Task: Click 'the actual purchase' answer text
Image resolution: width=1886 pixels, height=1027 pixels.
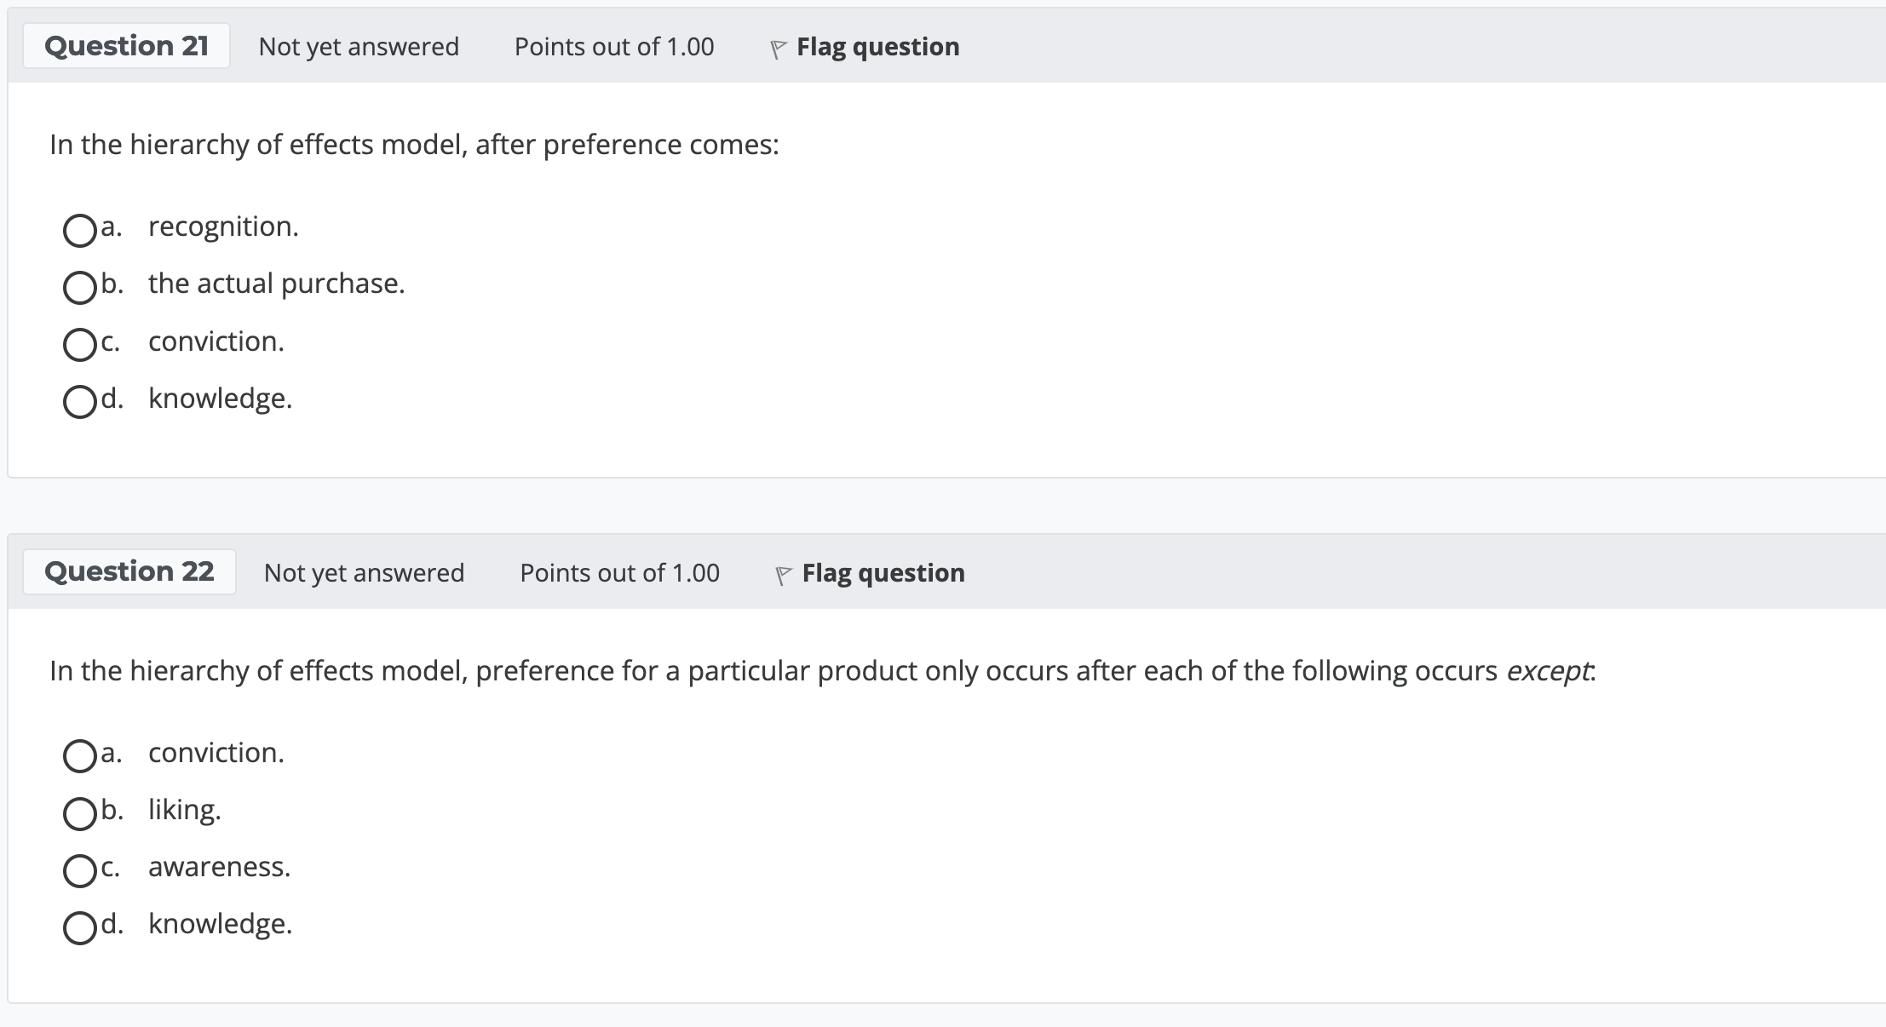Action: pyautogui.click(x=276, y=284)
